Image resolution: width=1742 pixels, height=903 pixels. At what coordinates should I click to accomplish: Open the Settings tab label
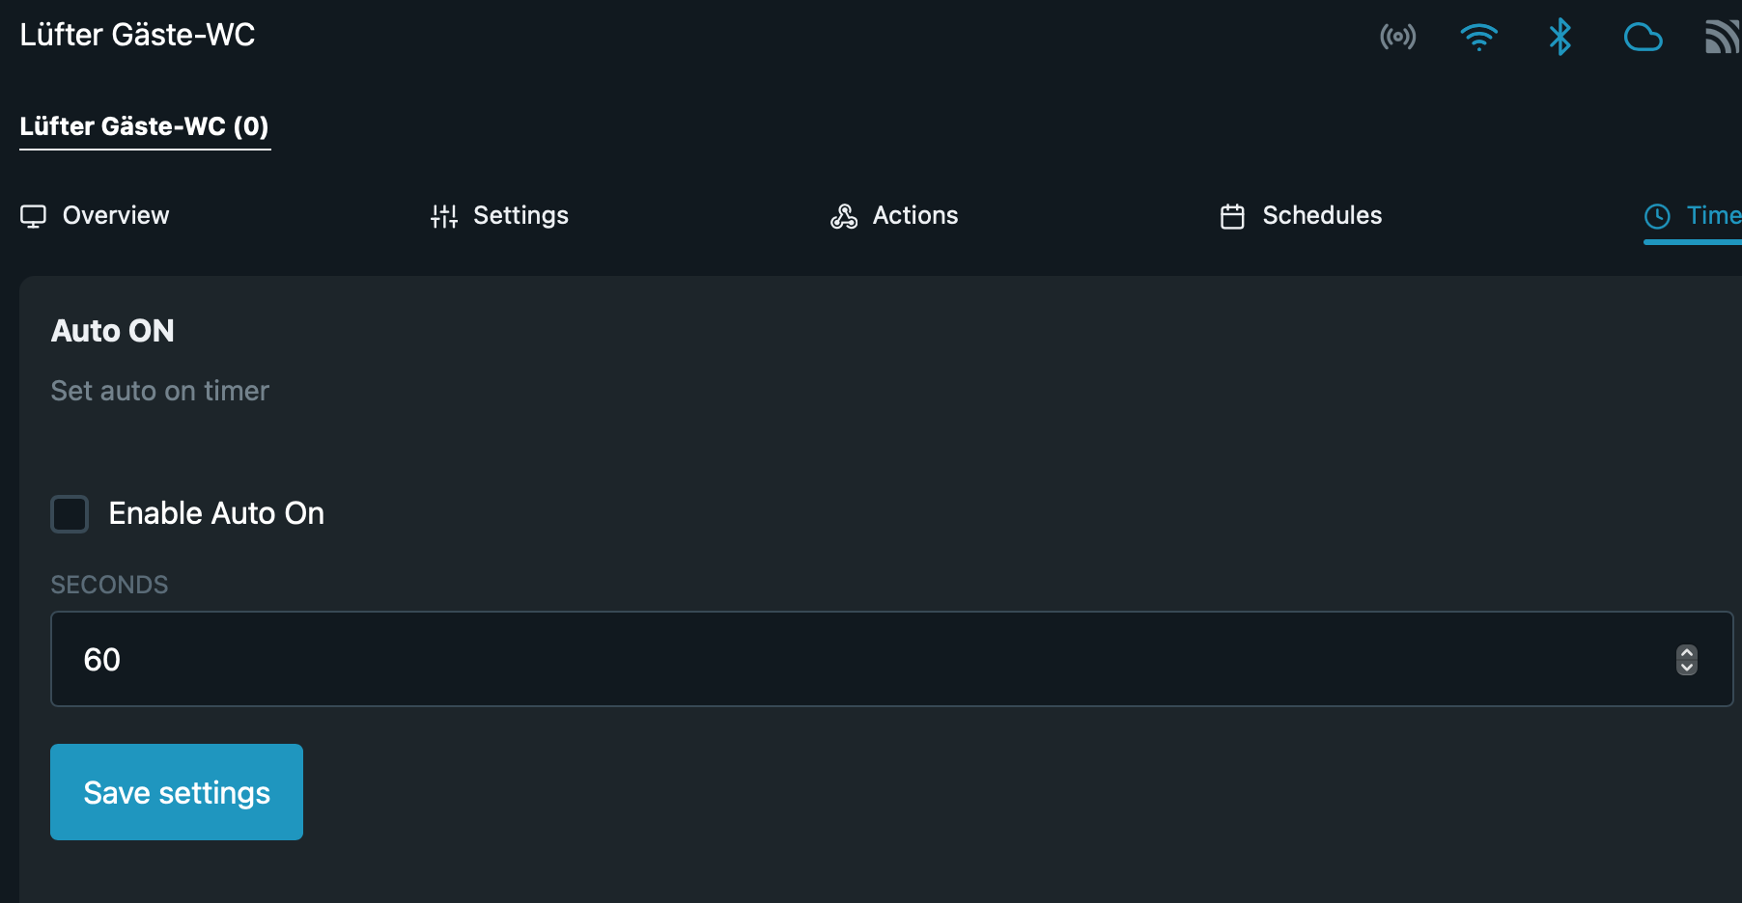520,215
